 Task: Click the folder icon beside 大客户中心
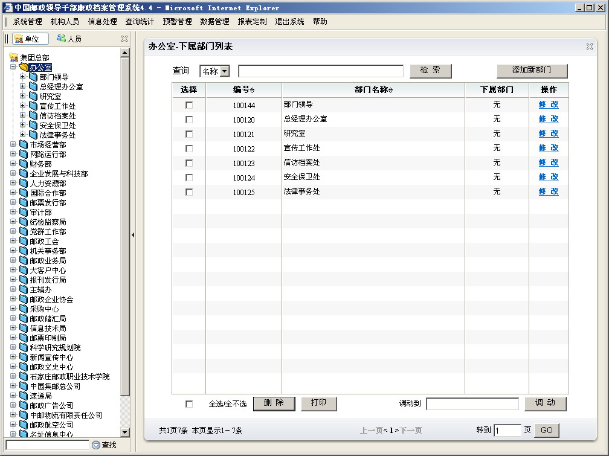(x=24, y=270)
